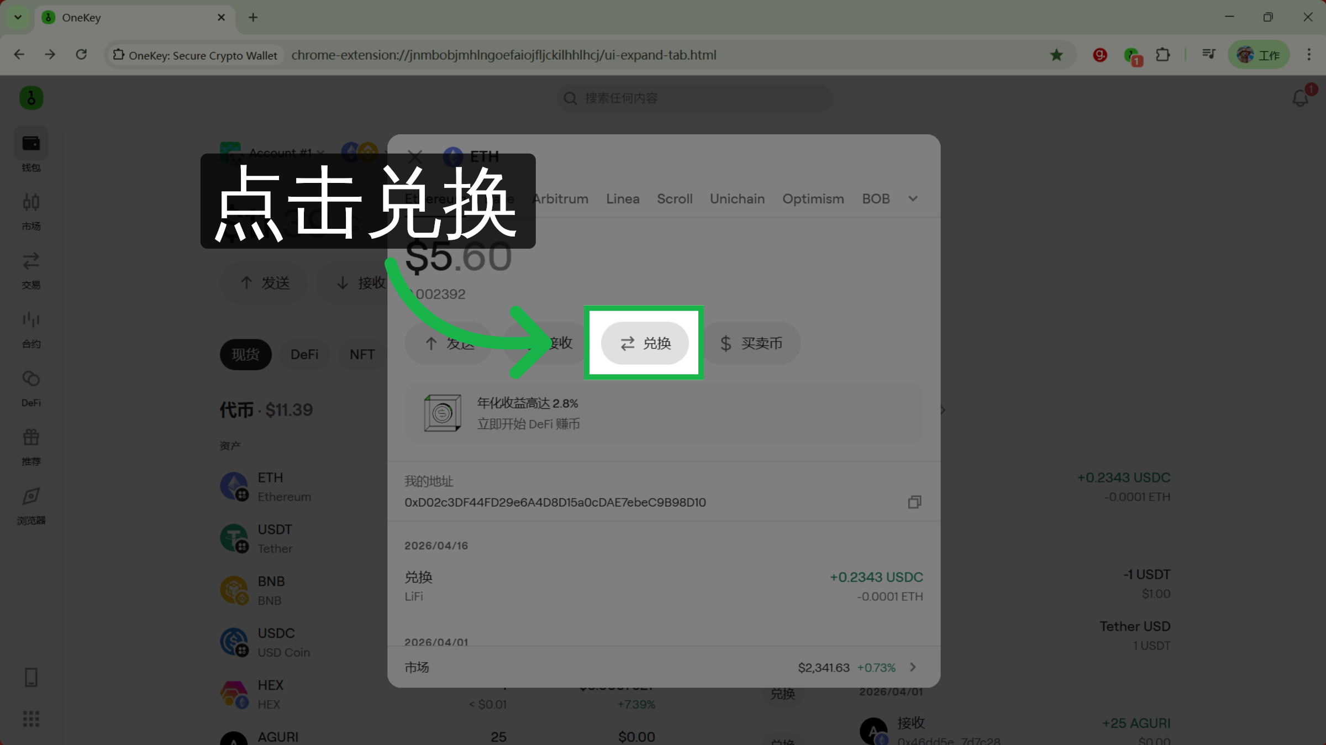The height and width of the screenshot is (745, 1326).
Task: Open the Chrome extensions puzzle icon
Action: 1163,55
